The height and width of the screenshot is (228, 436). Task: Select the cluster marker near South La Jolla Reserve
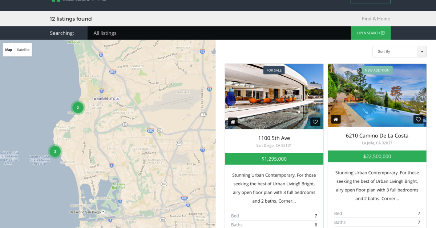(55, 151)
